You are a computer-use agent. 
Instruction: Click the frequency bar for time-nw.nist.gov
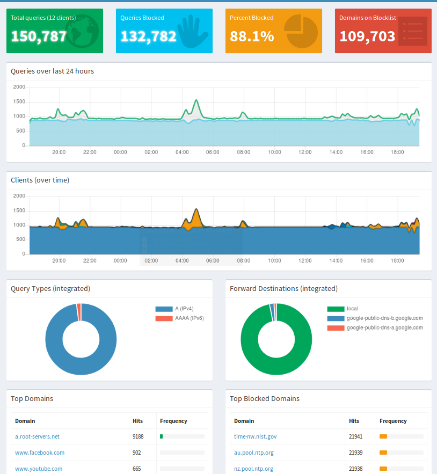click(x=401, y=437)
